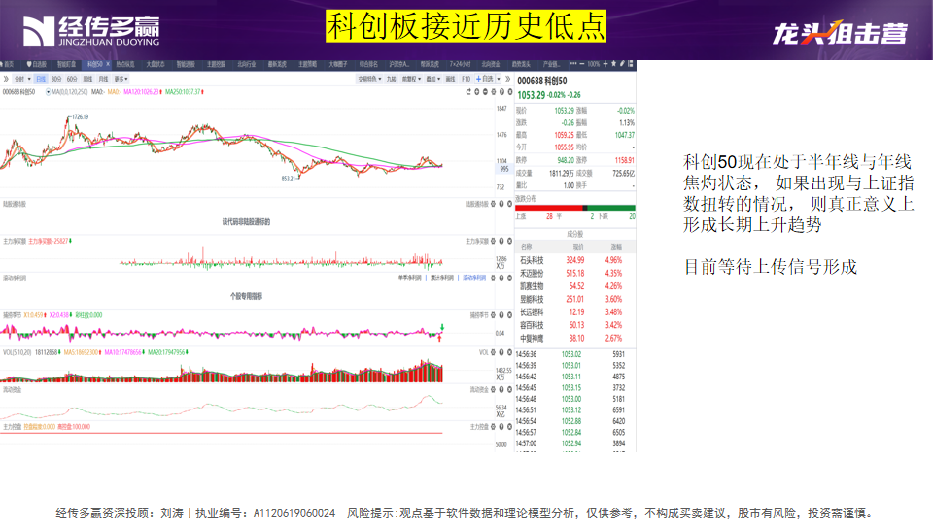Switch to 单季净利润 view
Viewport: 933px width, 524px height.
point(409,278)
